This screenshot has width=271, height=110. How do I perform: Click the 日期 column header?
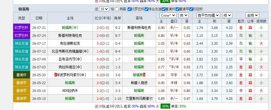(39, 18)
